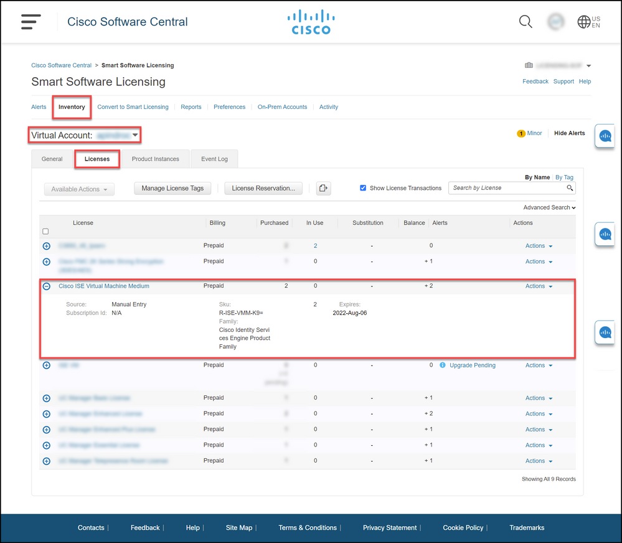Open Actions menu for Cisco ISE VM Medium
The image size is (622, 543).
tap(539, 286)
